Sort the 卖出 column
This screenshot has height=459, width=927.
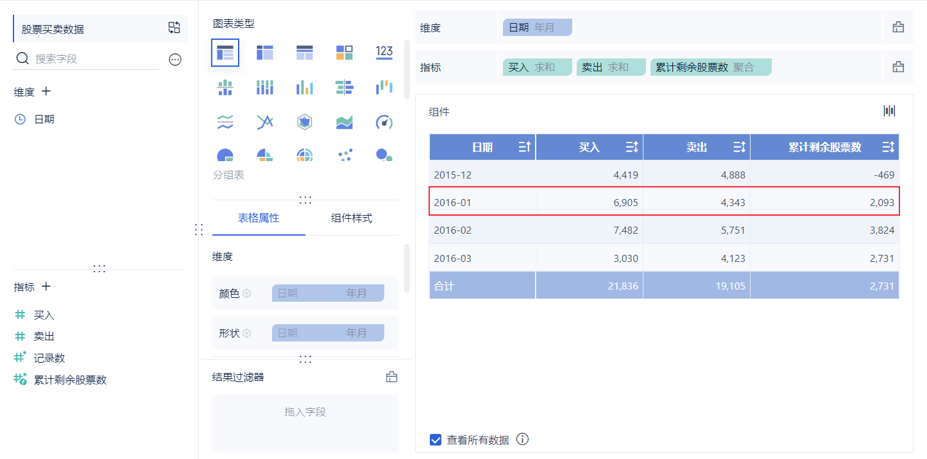(739, 148)
